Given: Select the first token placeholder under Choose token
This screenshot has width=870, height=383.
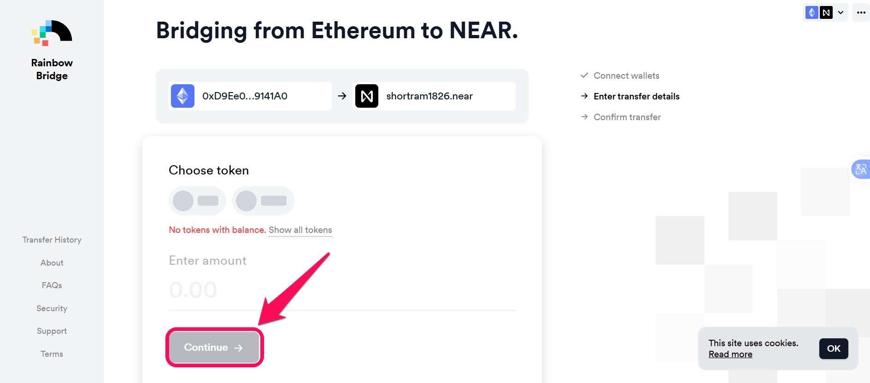Looking at the screenshot, I should pos(197,200).
